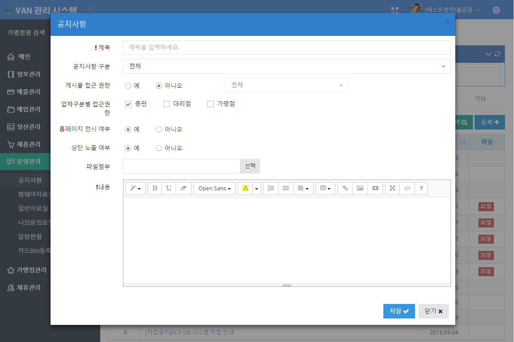This screenshot has width=514, height=342.
Task: Click 선택 to attach a file
Action: click(x=250, y=166)
